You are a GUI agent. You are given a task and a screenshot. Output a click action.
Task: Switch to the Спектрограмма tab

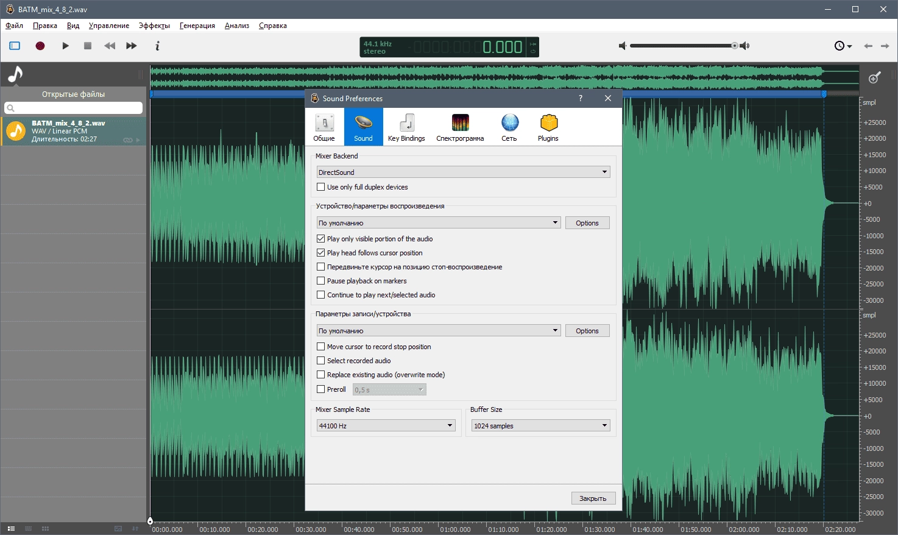click(x=460, y=127)
